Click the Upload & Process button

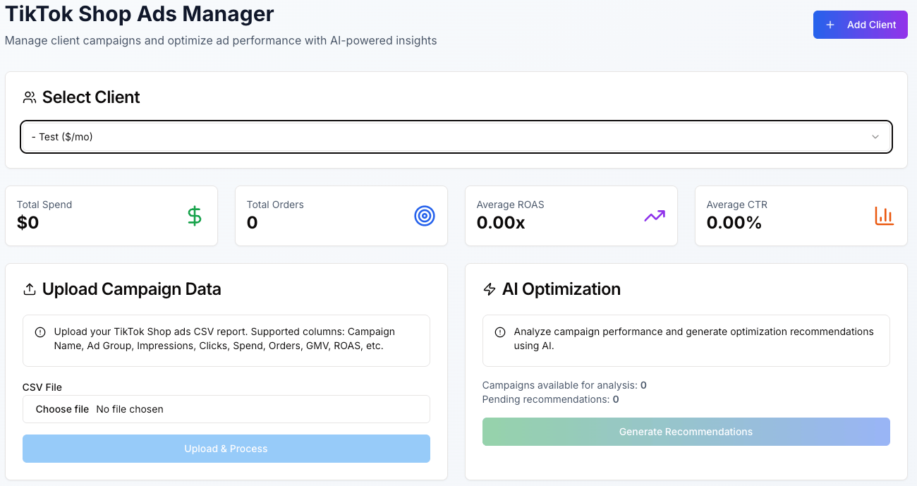click(x=226, y=449)
